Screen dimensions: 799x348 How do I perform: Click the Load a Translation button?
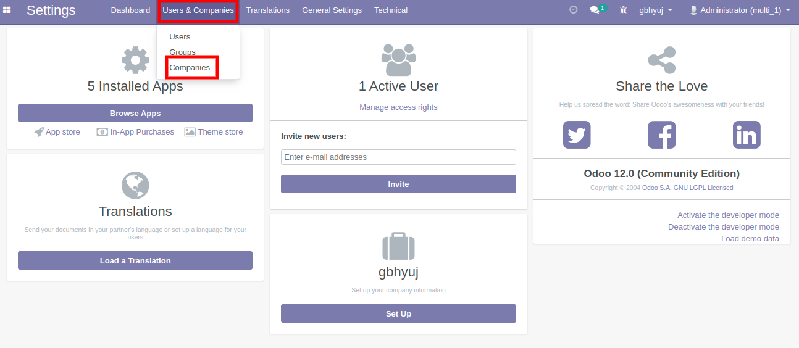point(135,260)
